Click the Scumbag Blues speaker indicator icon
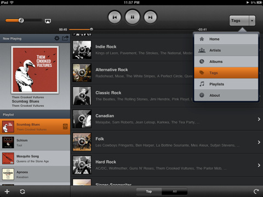The image size is (263, 197). (65, 126)
